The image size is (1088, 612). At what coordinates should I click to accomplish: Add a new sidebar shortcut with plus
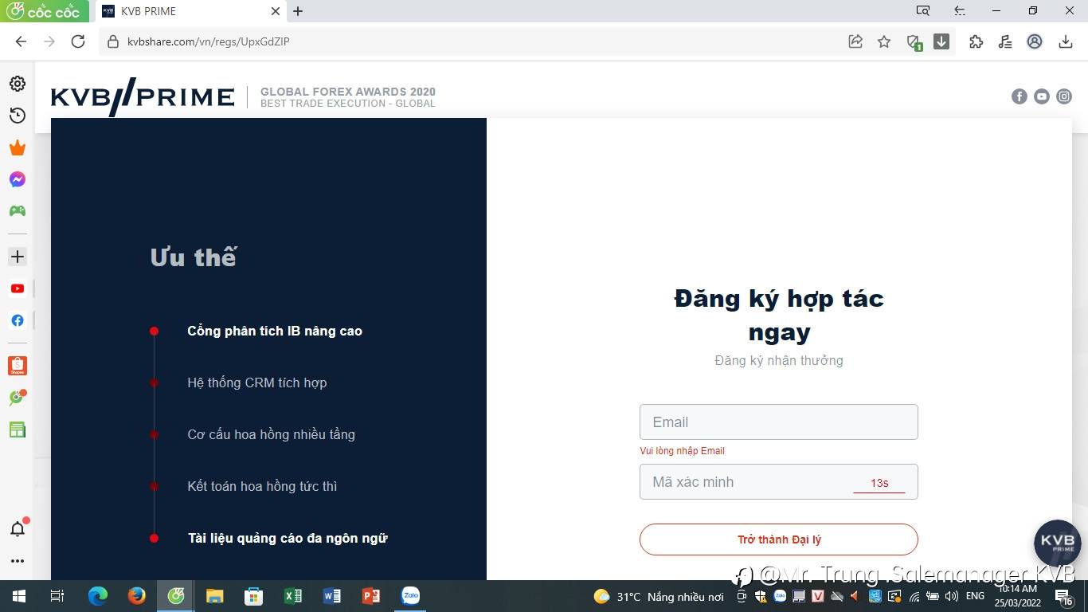[x=18, y=257]
